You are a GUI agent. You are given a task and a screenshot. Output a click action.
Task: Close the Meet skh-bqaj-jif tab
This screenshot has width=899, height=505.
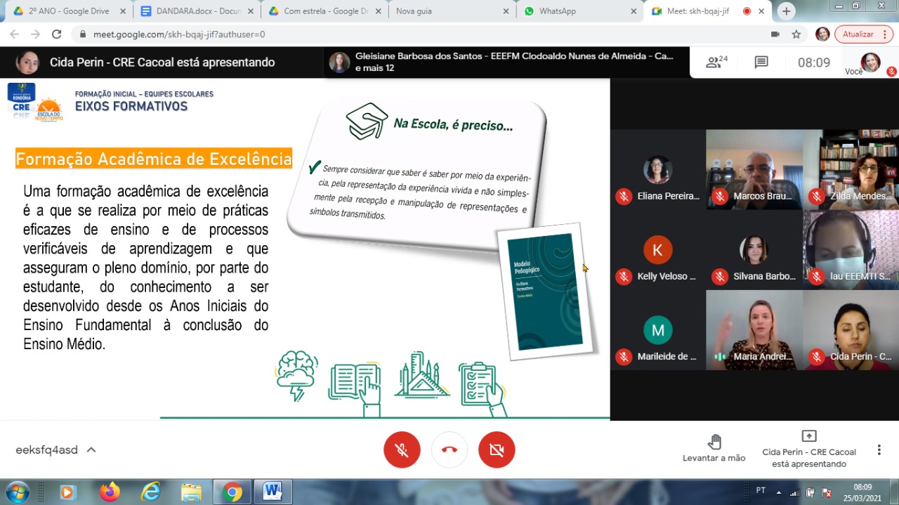(761, 11)
